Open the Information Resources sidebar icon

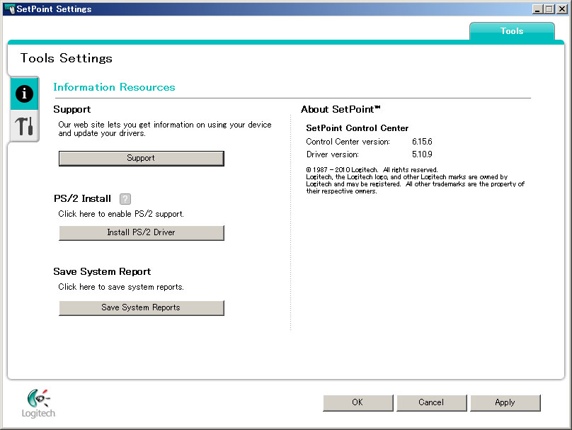point(25,94)
